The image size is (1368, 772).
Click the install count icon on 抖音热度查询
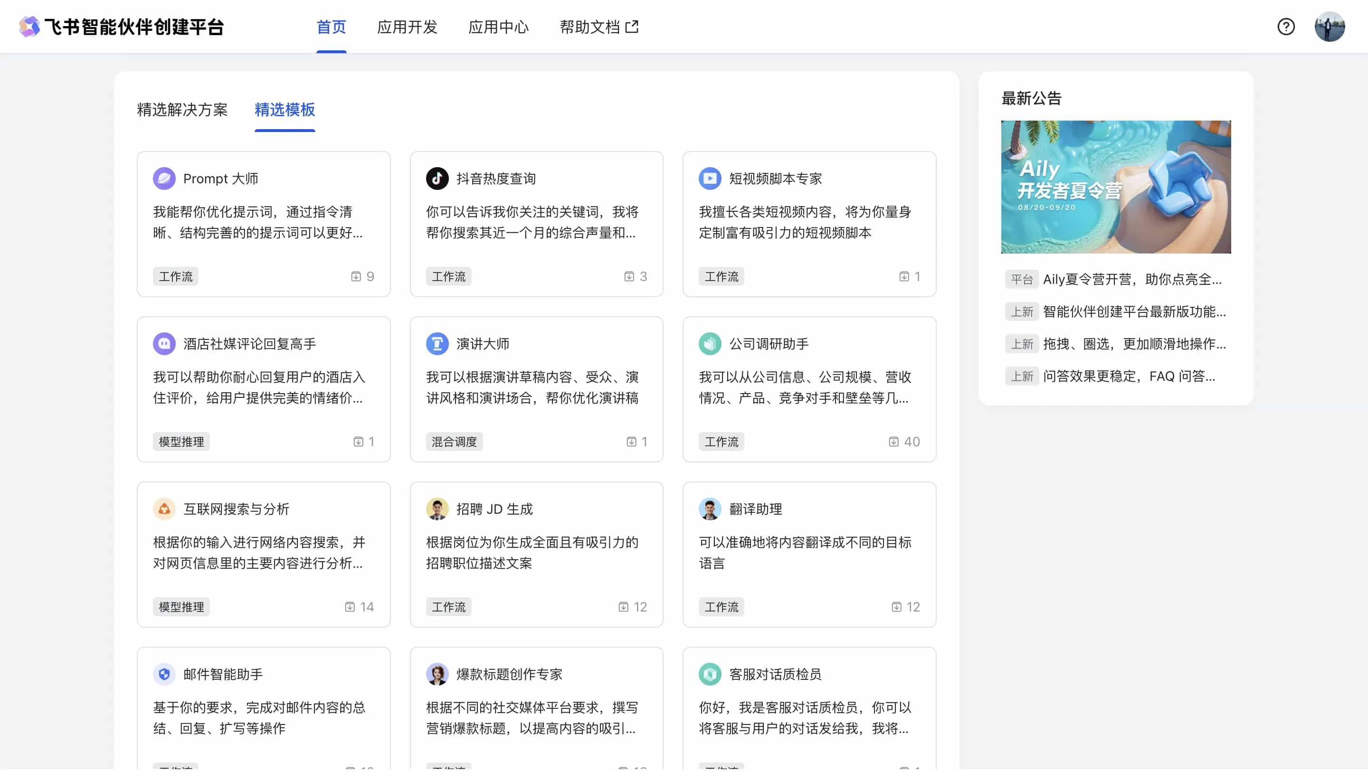click(x=629, y=277)
